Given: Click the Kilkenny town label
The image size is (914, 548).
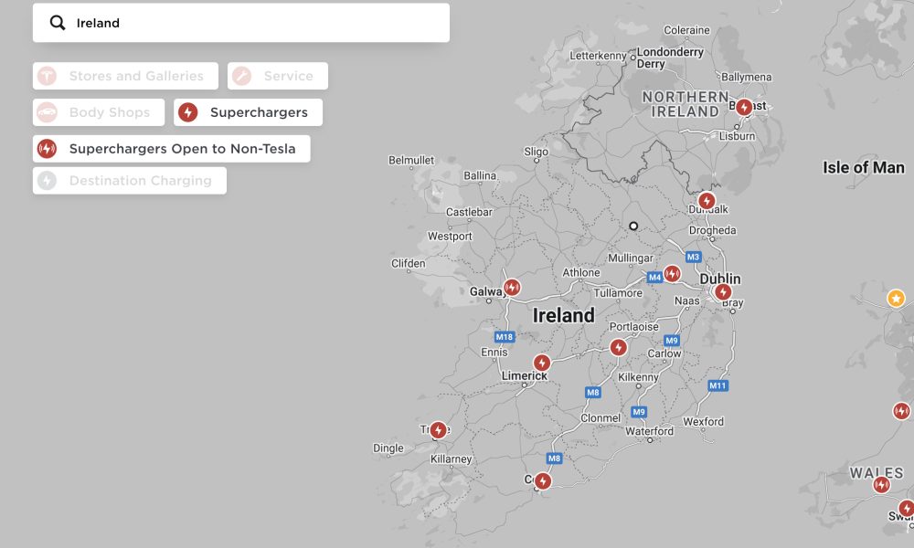Looking at the screenshot, I should tap(638, 377).
